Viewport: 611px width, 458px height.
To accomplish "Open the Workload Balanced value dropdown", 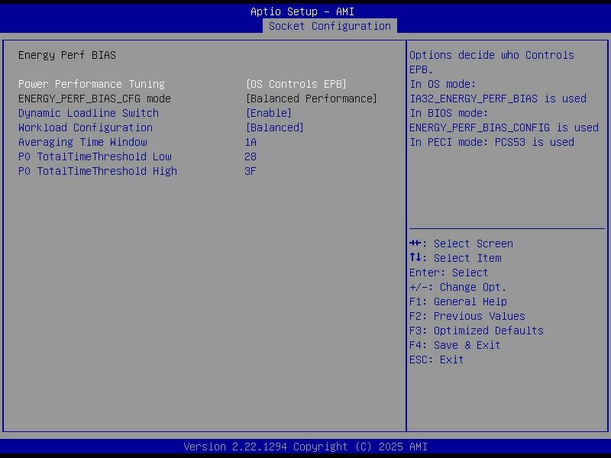I will click(x=275, y=127).
